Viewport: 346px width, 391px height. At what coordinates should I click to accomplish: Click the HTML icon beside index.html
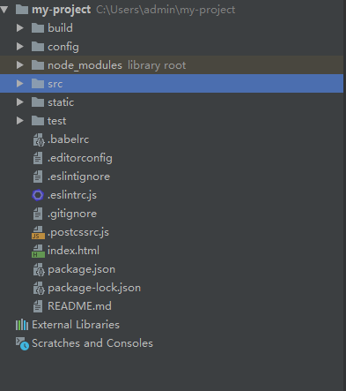(38, 251)
